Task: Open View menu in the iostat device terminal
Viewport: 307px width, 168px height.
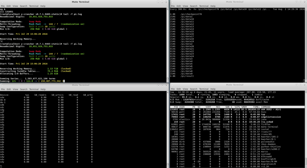Action: (16, 89)
